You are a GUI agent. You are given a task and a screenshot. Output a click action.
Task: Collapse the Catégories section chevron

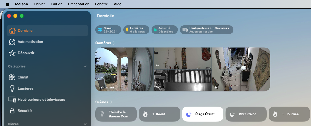tap(85, 66)
